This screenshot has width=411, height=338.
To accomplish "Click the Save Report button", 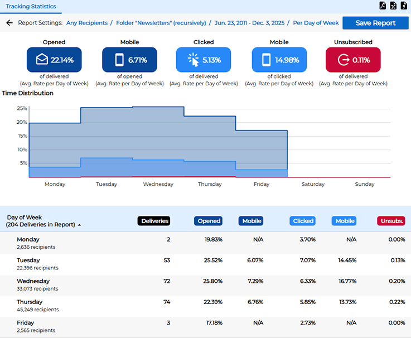I will pos(375,23).
